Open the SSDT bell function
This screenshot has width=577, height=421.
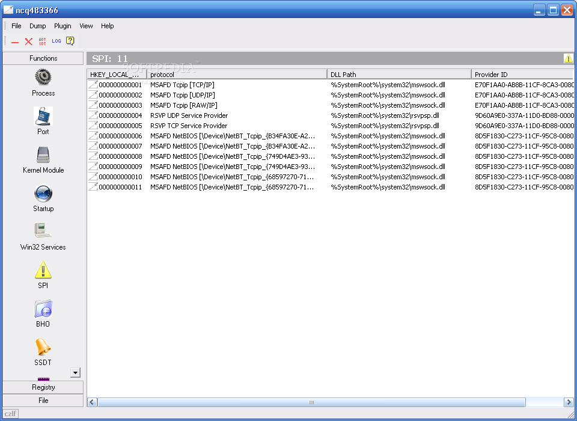43,352
